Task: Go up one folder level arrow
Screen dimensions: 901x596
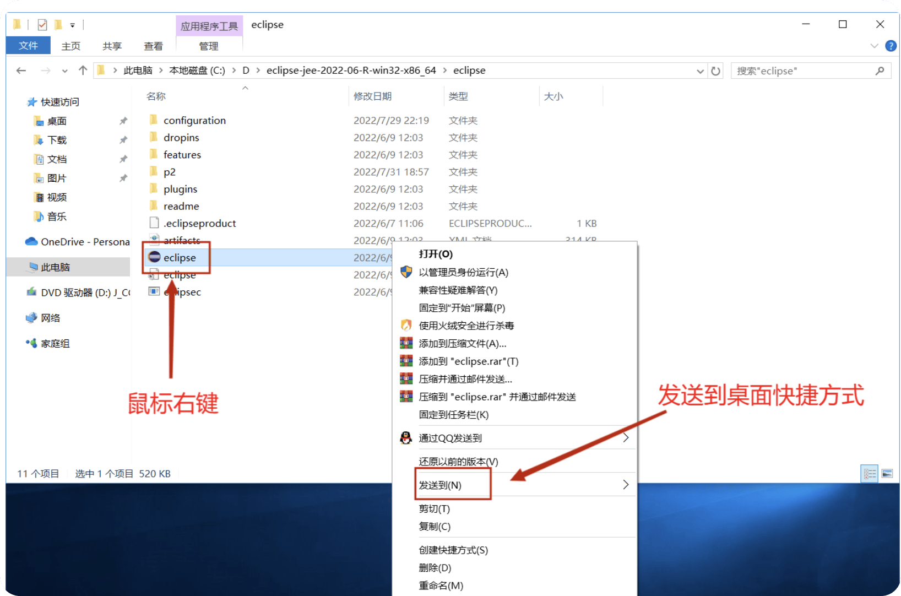Action: (83, 71)
